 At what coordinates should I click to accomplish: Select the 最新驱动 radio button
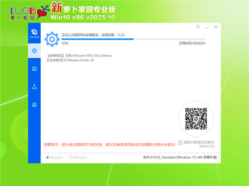[71, 158]
